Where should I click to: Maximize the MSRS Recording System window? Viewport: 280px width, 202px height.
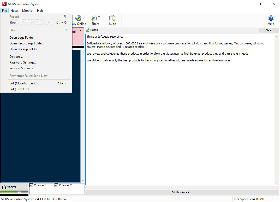pos(262,4)
